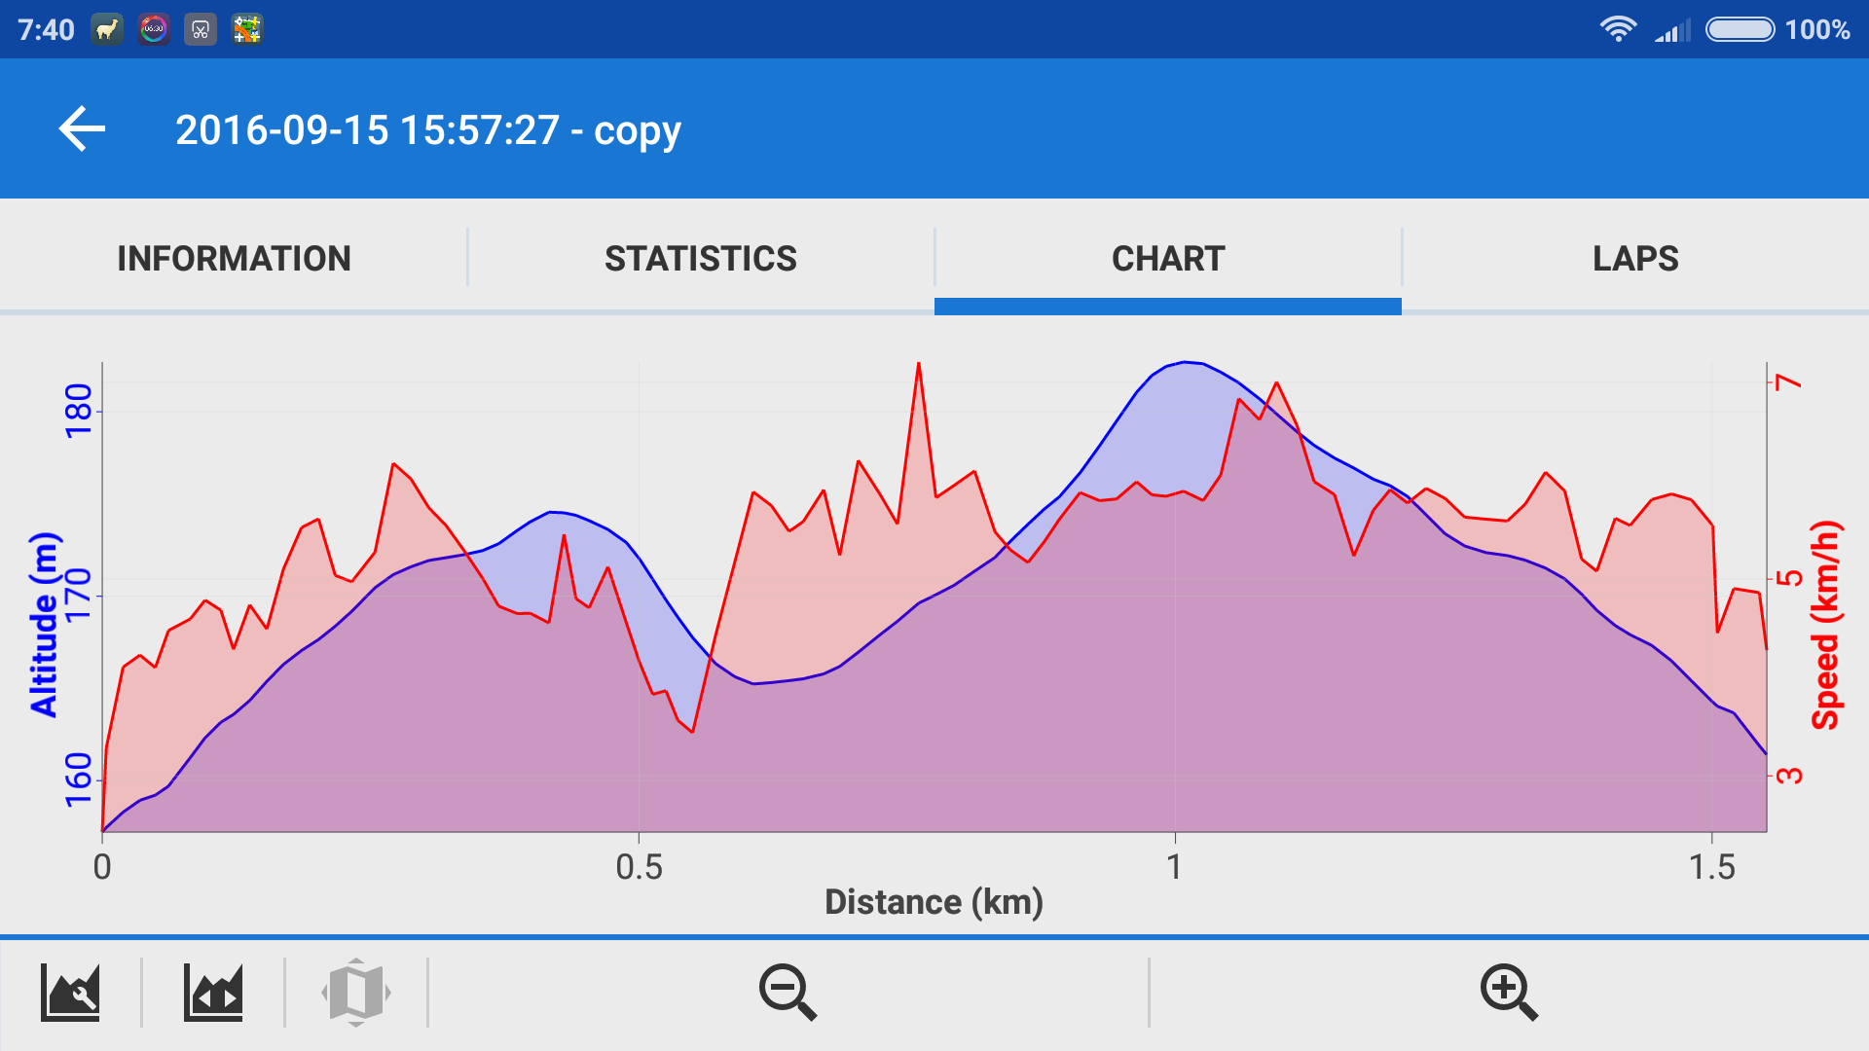Open the llama notification icon

click(x=107, y=29)
